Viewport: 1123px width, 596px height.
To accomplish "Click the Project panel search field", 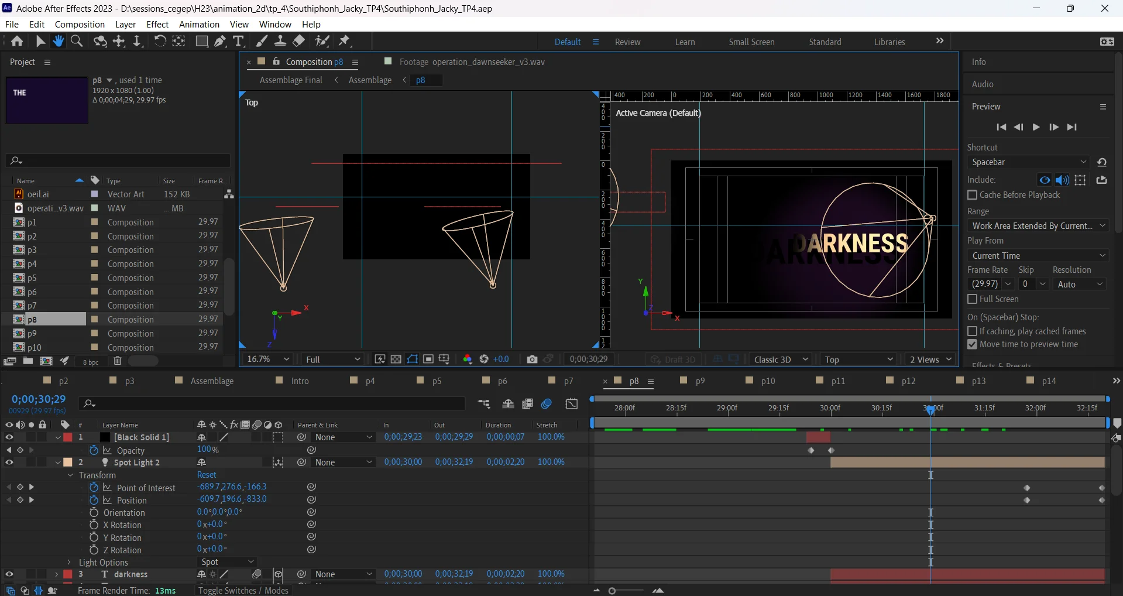I will pyautogui.click(x=118, y=160).
